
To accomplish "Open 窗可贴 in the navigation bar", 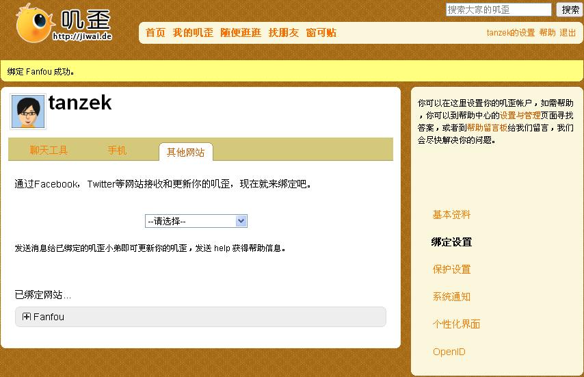I will coord(321,33).
